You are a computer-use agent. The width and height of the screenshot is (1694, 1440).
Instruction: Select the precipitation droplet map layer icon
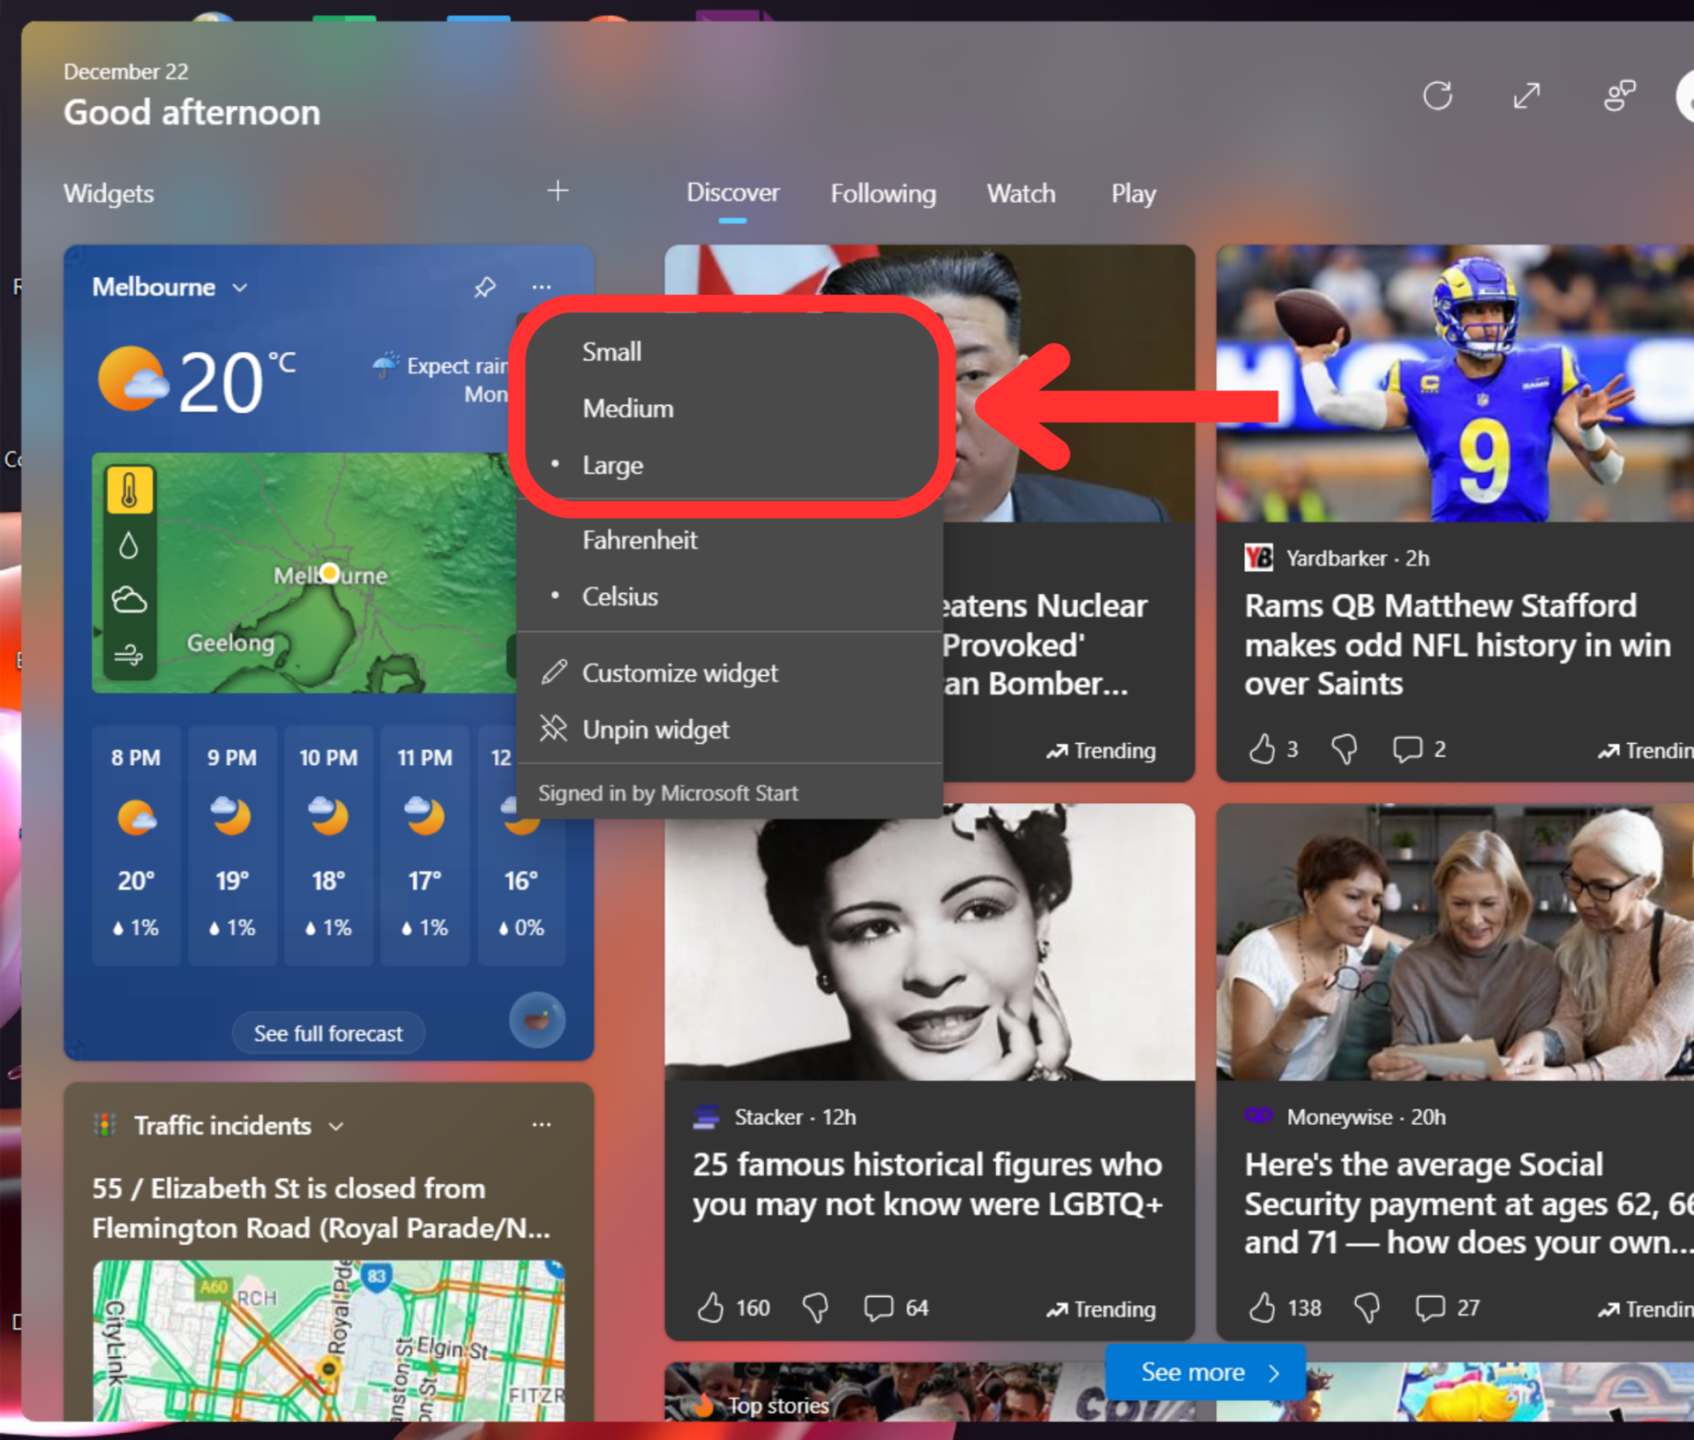coord(129,546)
